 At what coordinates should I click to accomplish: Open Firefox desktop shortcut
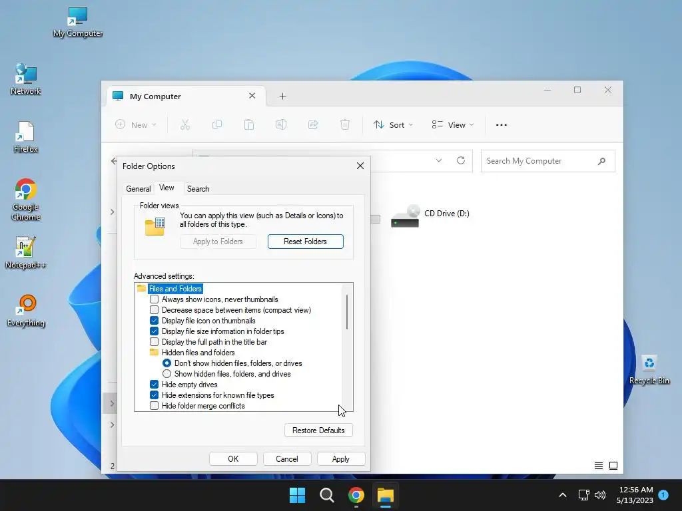click(x=26, y=137)
